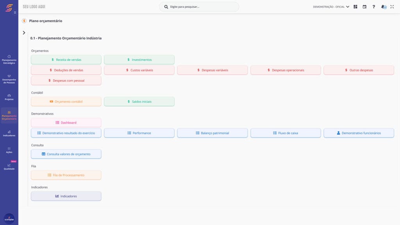This screenshot has height=225, width=400.
Task: Click the Scoreplan avatar at sidebar bottom
Action: click(9, 219)
